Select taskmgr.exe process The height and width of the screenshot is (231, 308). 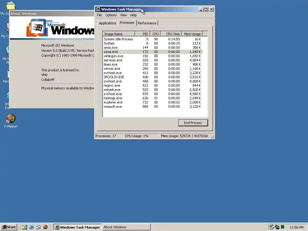coord(152,98)
